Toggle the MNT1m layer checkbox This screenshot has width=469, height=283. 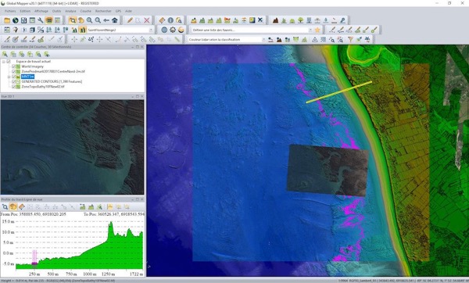13,77
